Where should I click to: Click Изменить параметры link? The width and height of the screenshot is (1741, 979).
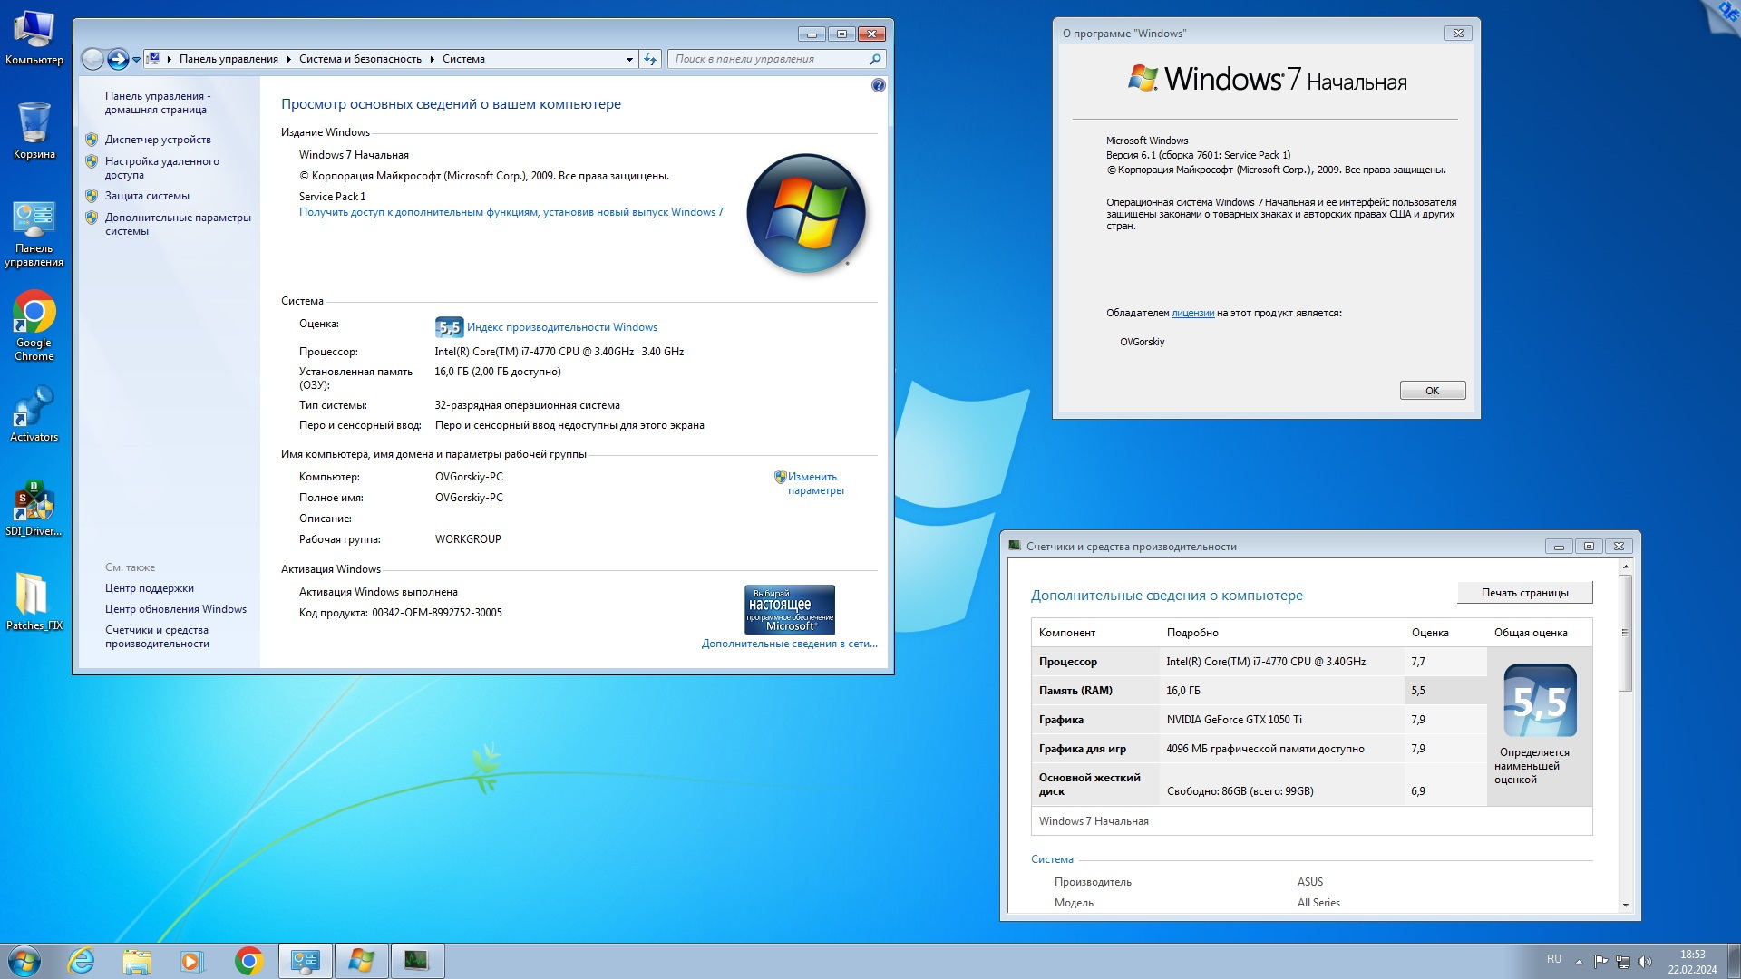(814, 483)
